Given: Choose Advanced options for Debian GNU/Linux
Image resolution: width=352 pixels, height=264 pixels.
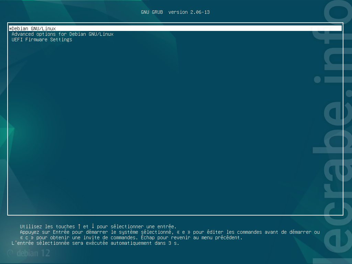Looking at the screenshot, I should click(63, 34).
